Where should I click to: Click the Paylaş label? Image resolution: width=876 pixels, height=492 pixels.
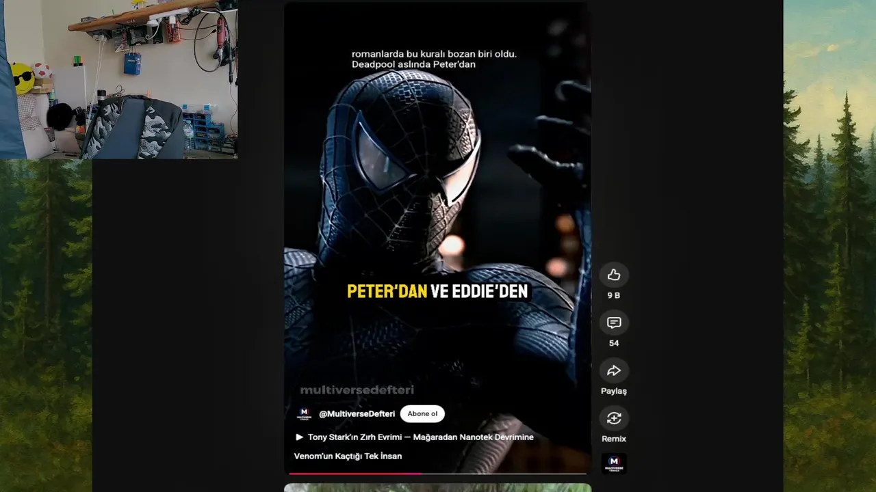coord(613,391)
